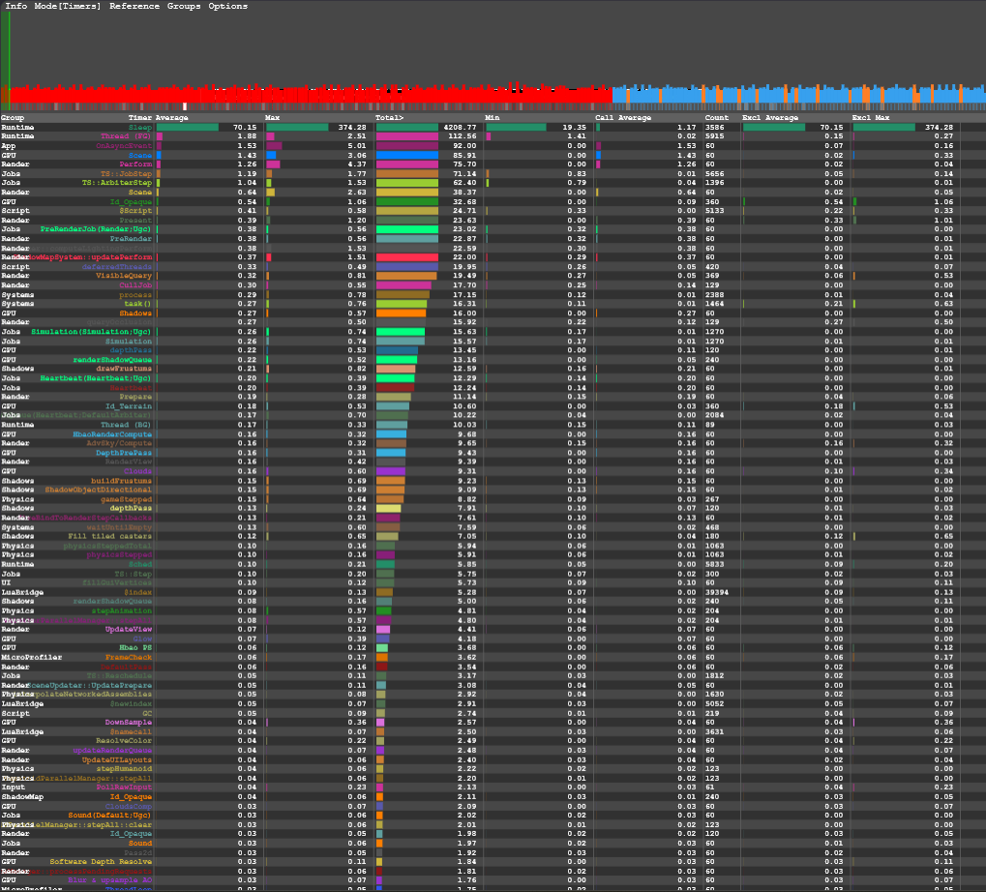986x892 pixels.
Task: Select 'PreRenderJob(Render;Ugc)' timer
Action: coord(96,229)
